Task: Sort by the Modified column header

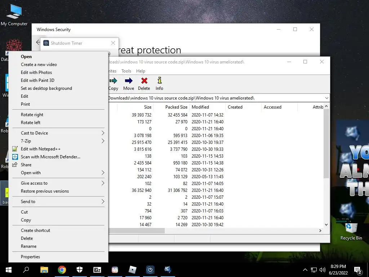Action: [x=208, y=107]
